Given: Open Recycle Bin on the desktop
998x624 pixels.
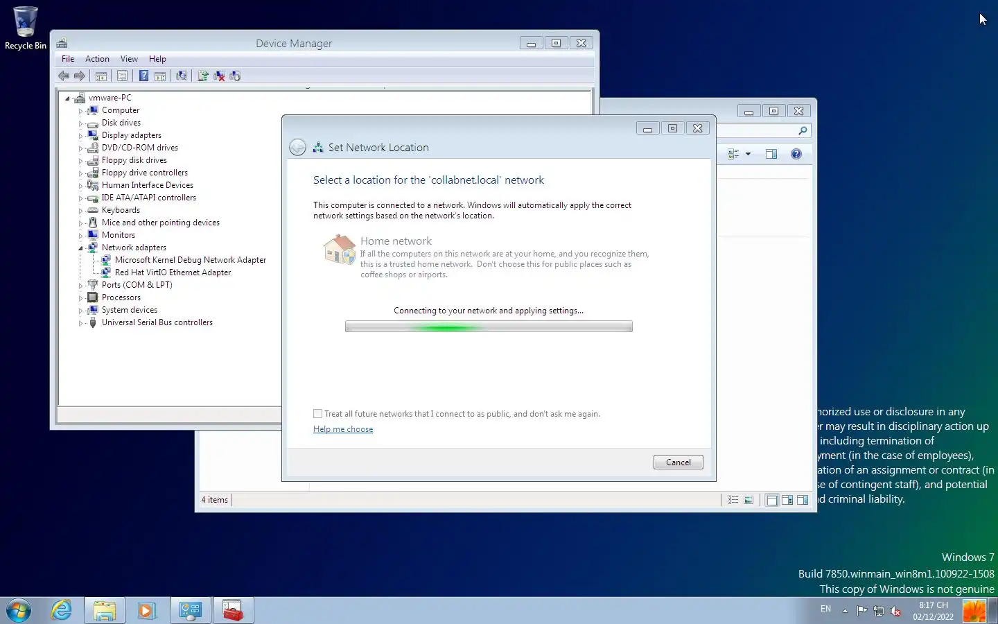Looking at the screenshot, I should tap(26, 28).
